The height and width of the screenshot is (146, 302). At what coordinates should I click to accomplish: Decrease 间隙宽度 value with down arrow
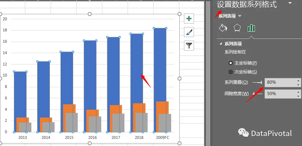click(298, 96)
